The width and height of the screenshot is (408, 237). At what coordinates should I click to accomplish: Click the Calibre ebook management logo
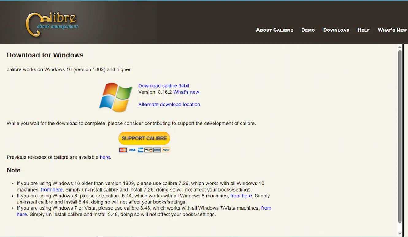click(x=52, y=24)
